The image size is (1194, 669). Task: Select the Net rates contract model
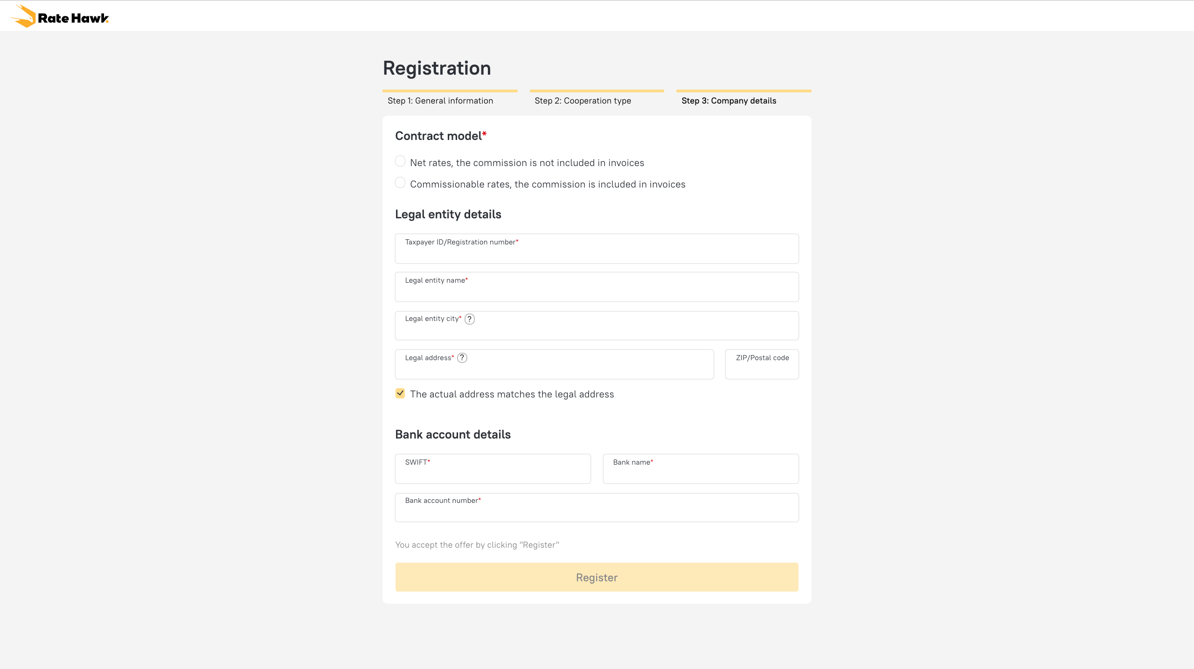pyautogui.click(x=400, y=161)
